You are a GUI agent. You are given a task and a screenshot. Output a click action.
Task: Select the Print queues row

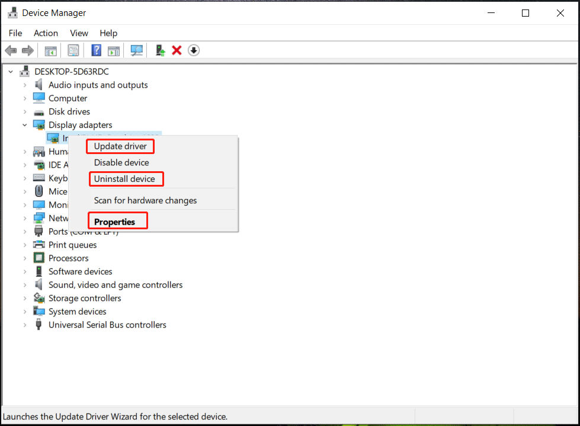(72, 245)
